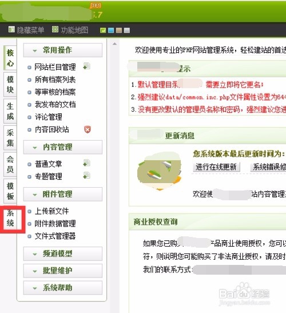Screen dimensions: 286x313
Task: Switch to the 模板 side tab
Action: (10, 191)
